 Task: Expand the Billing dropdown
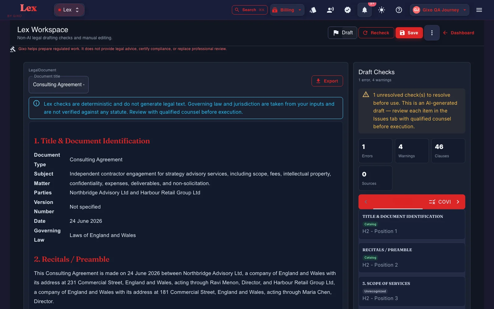(x=287, y=10)
